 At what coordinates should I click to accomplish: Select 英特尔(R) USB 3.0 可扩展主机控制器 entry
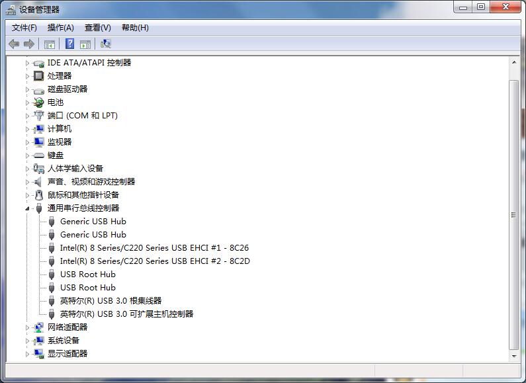[x=126, y=314]
